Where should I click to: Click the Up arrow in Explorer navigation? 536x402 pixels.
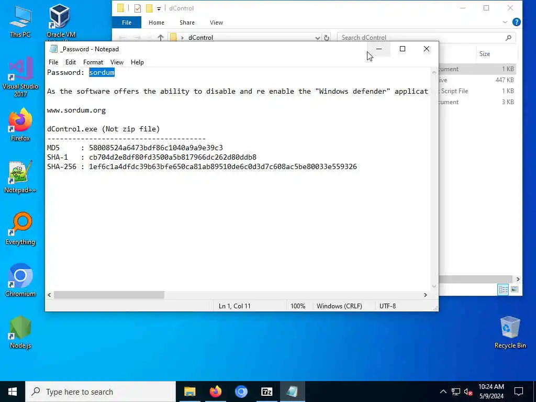tap(160, 38)
